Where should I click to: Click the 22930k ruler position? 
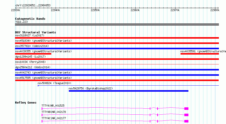click(x=15, y=10)
